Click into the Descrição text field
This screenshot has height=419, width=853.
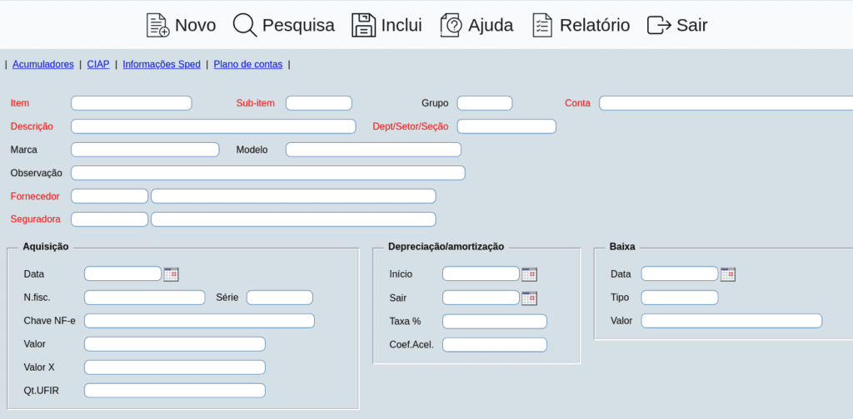(x=213, y=126)
